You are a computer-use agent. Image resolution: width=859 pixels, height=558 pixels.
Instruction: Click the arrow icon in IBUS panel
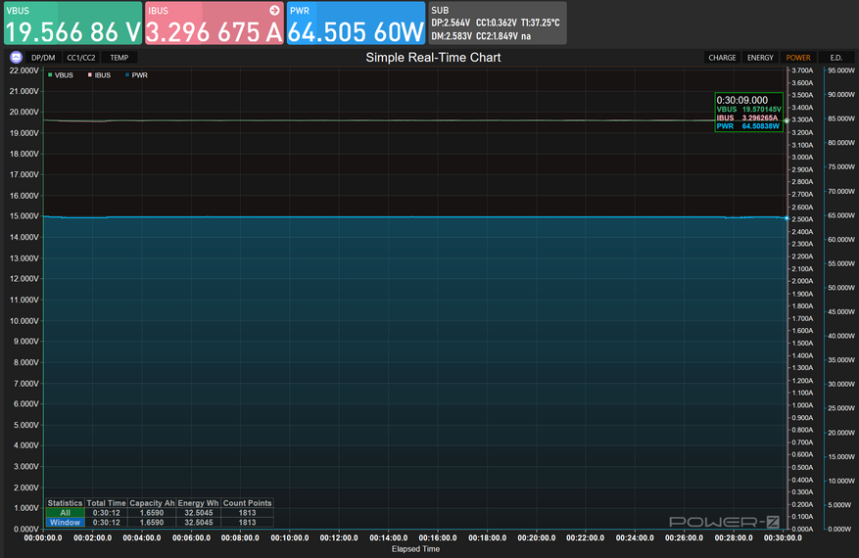click(x=274, y=11)
